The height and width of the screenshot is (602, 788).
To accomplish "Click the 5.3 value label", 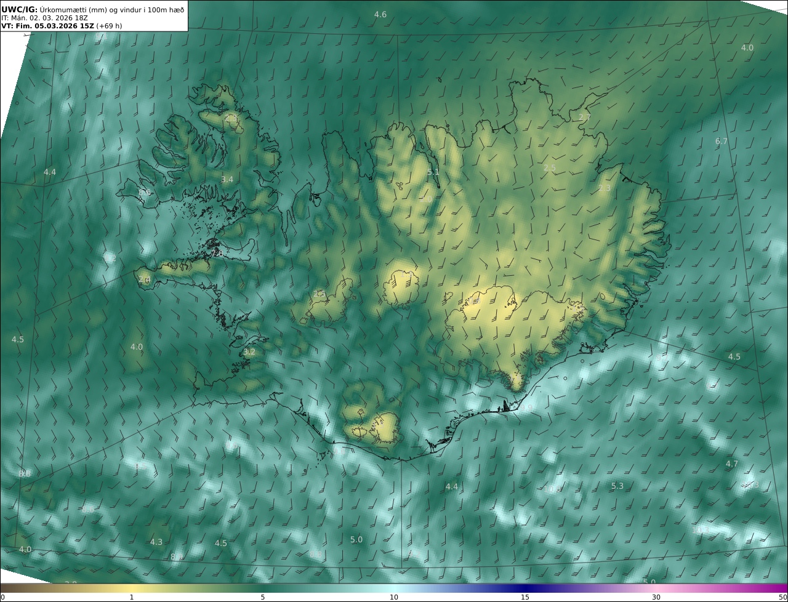I will pyautogui.click(x=617, y=486).
